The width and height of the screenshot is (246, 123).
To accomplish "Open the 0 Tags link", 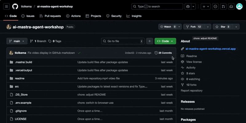I will 55,41.
